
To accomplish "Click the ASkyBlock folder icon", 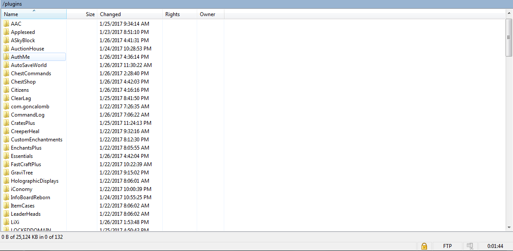I will (x=6, y=40).
